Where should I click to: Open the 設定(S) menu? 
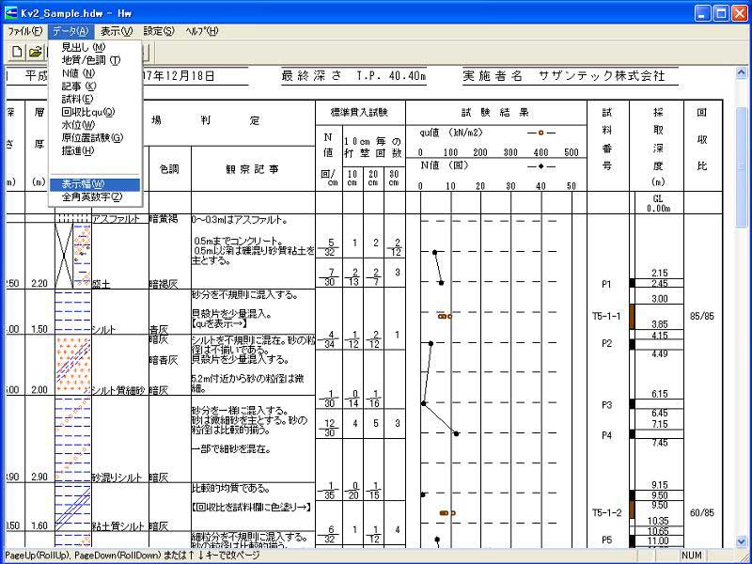point(159,31)
